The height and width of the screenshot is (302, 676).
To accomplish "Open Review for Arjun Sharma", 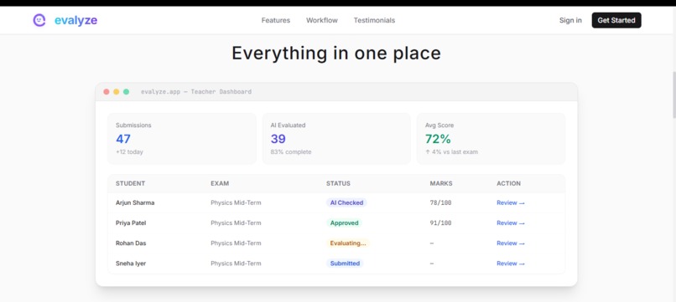I will click(x=511, y=202).
